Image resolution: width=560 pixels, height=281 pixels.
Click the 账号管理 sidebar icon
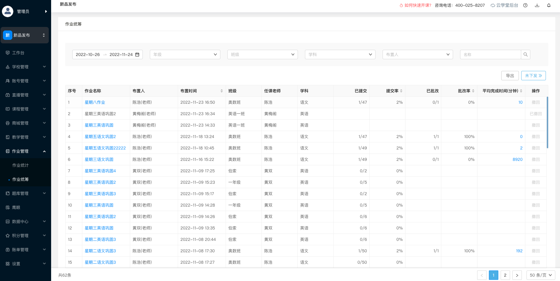pyautogui.click(x=8, y=81)
